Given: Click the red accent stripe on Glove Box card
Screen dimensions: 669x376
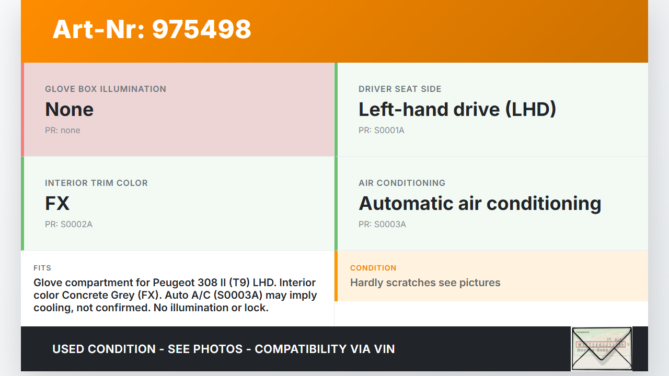Looking at the screenshot, I should 22,110.
